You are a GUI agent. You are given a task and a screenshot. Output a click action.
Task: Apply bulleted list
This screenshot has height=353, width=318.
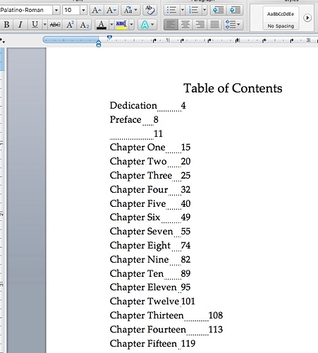[x=171, y=10]
